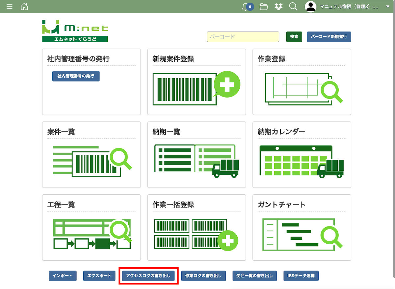Screen dimensions: 395x289
Task: Click the Dropbox icon in header
Action: click(x=278, y=7)
